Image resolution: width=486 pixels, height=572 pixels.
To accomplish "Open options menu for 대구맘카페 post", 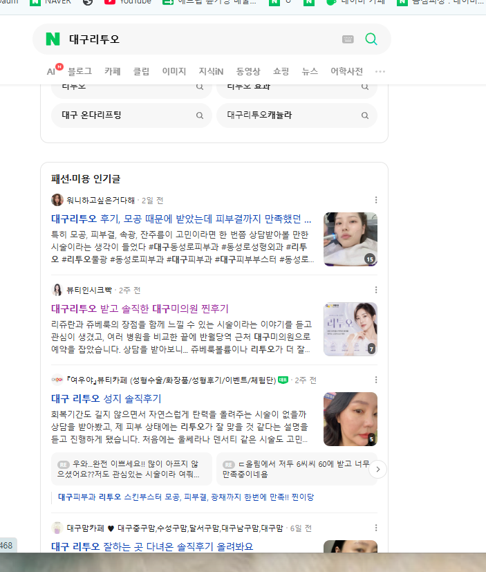I will pos(376,528).
